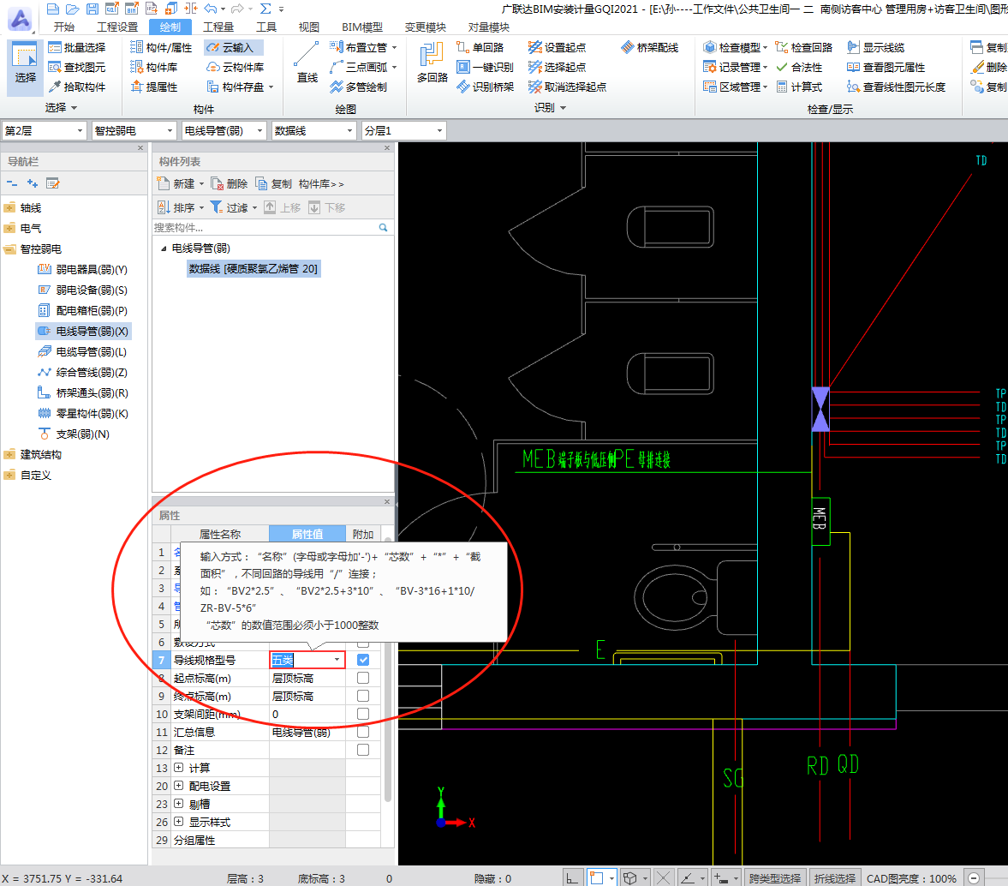Toggle the 附加 checkbox for 导线规格型号
1008x886 pixels.
point(363,660)
